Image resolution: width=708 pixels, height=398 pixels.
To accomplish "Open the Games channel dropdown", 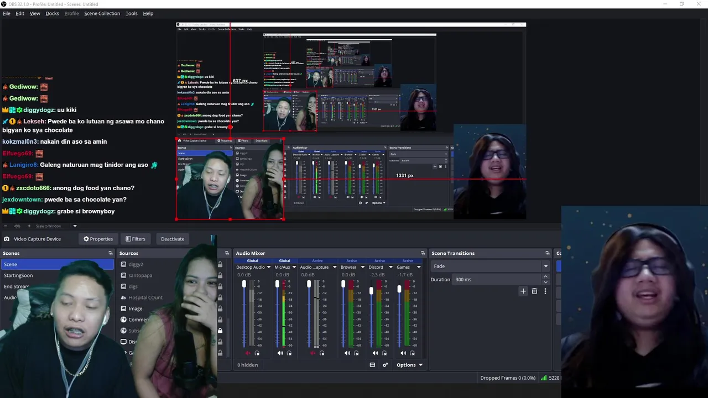I will click(x=418, y=267).
